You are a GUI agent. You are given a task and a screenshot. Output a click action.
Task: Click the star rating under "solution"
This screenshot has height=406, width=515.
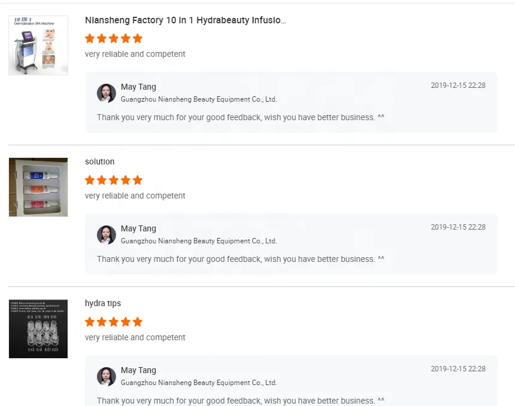[114, 181]
